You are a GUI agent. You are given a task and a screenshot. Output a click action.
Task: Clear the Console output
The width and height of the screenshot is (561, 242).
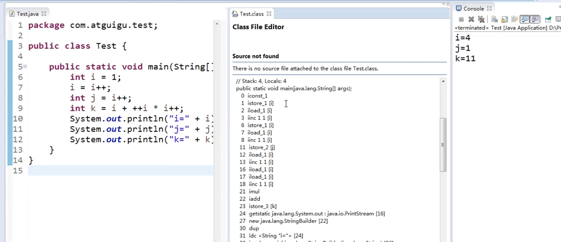click(494, 19)
